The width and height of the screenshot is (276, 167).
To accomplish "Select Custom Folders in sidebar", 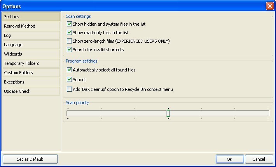I will [31, 73].
